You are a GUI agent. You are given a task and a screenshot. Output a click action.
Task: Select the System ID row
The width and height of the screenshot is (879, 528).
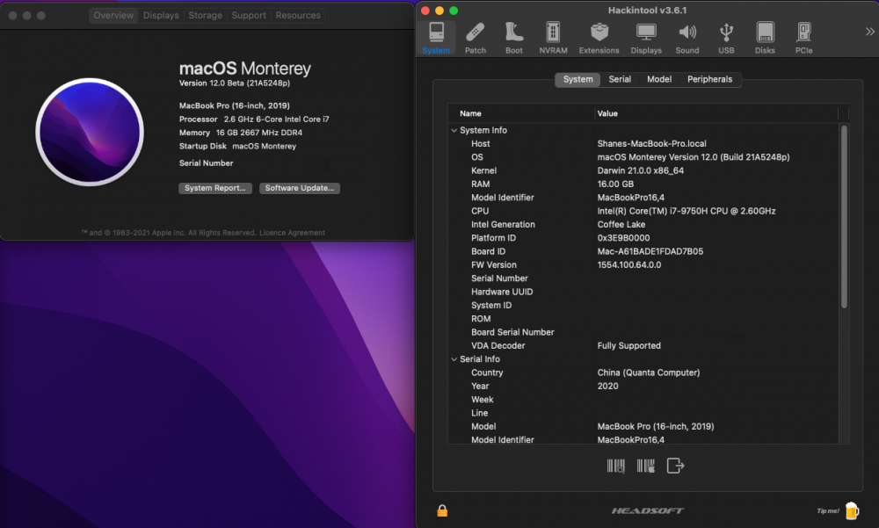click(643, 306)
